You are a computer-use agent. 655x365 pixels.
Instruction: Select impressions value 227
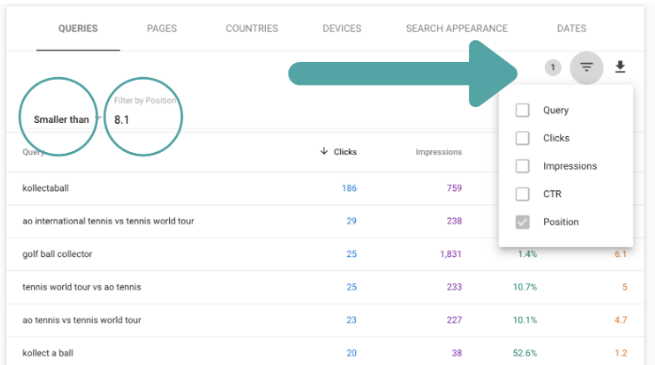pos(454,320)
